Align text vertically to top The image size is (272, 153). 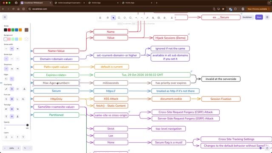(6, 116)
